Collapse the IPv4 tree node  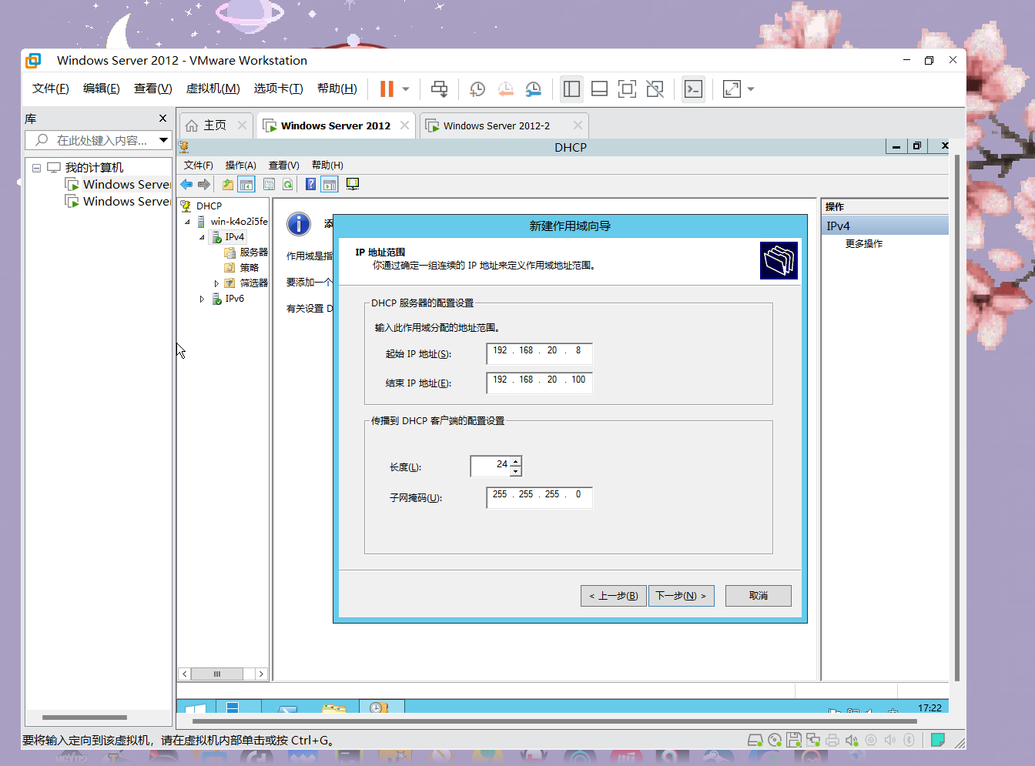click(x=202, y=237)
